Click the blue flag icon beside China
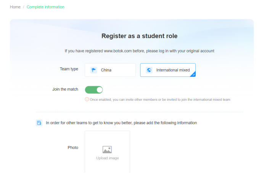 coord(93,70)
